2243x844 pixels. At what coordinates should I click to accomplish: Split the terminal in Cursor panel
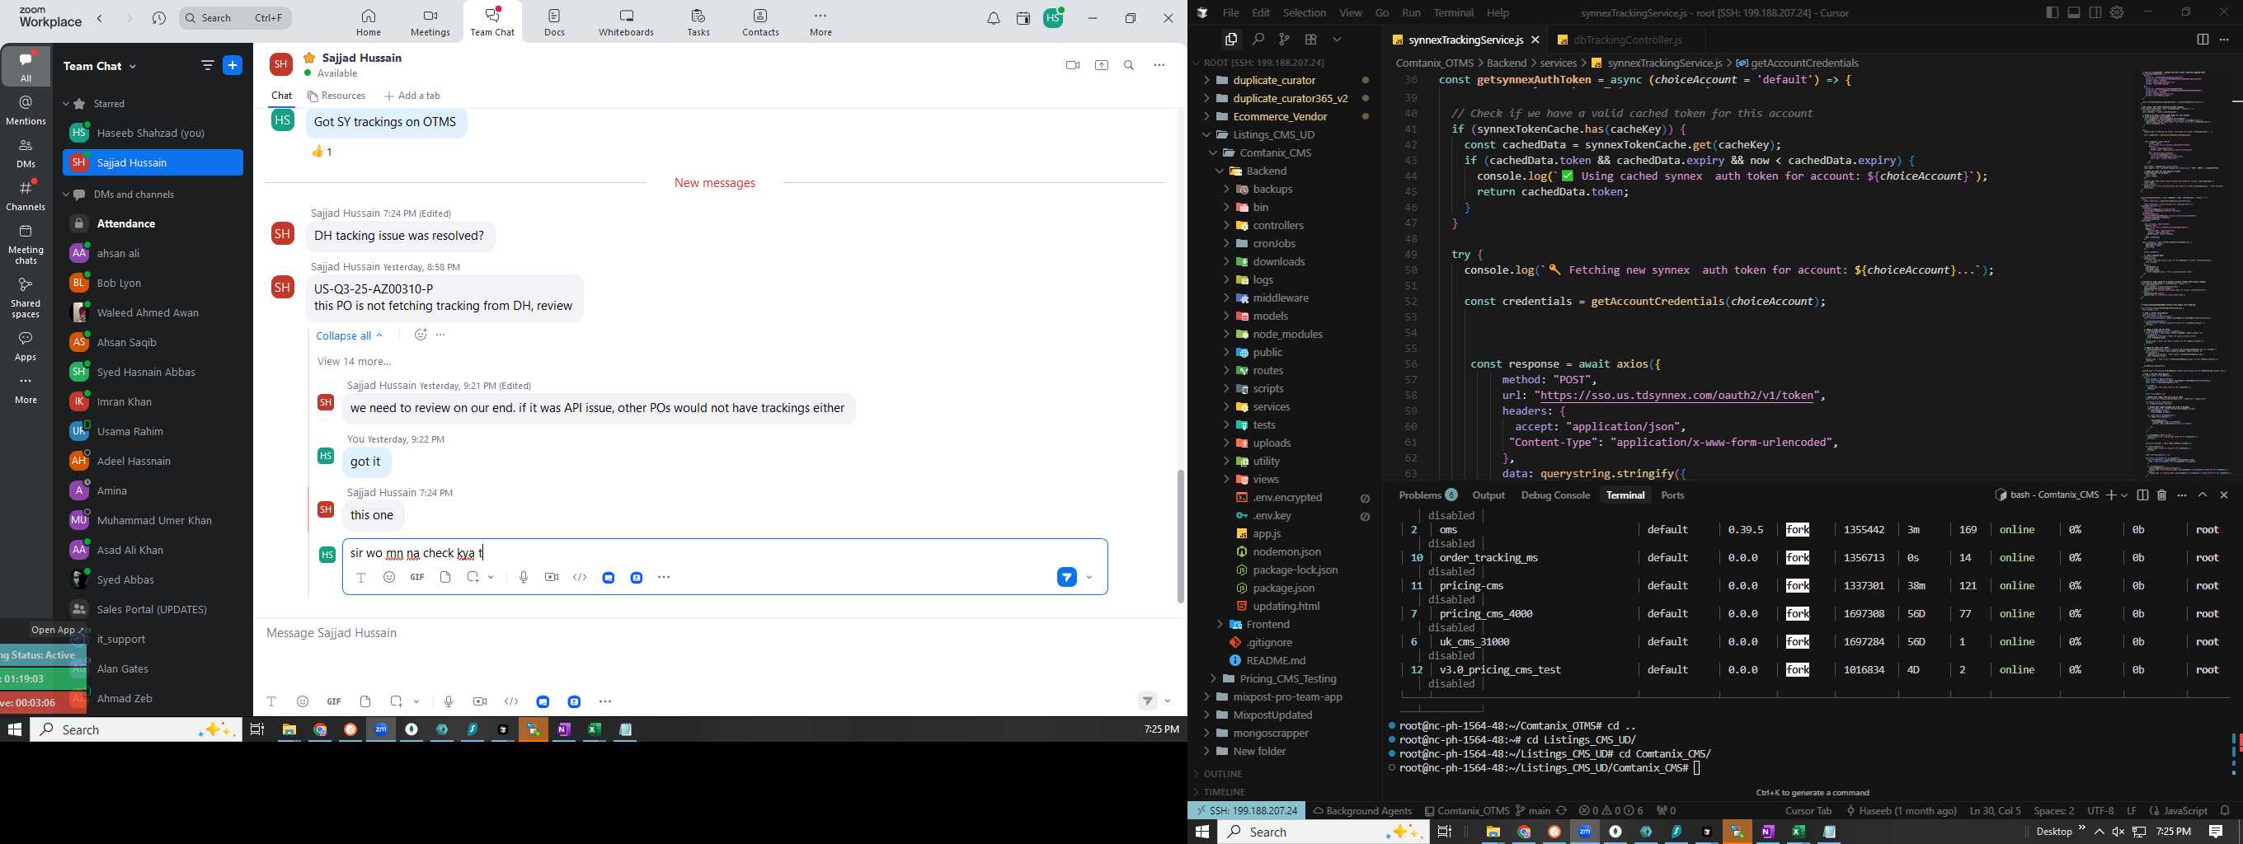click(2142, 495)
